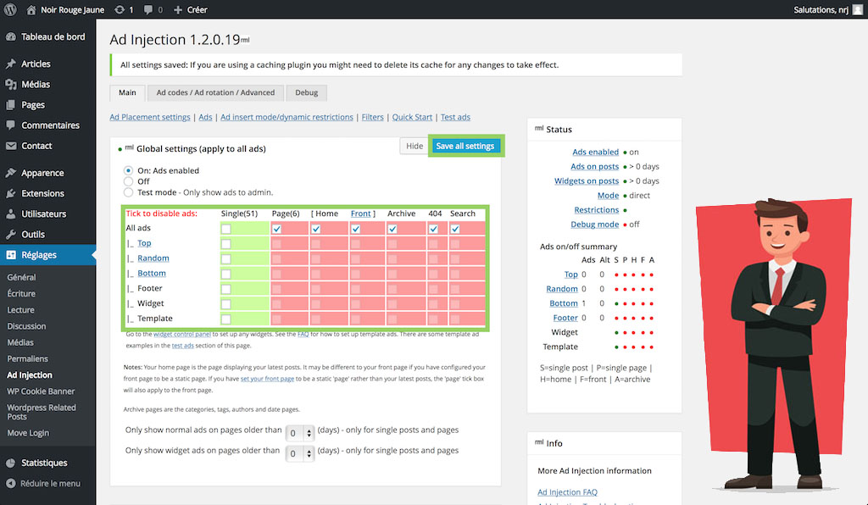The image size is (868, 505).
Task: Follow Quick Start link
Action: coord(412,117)
